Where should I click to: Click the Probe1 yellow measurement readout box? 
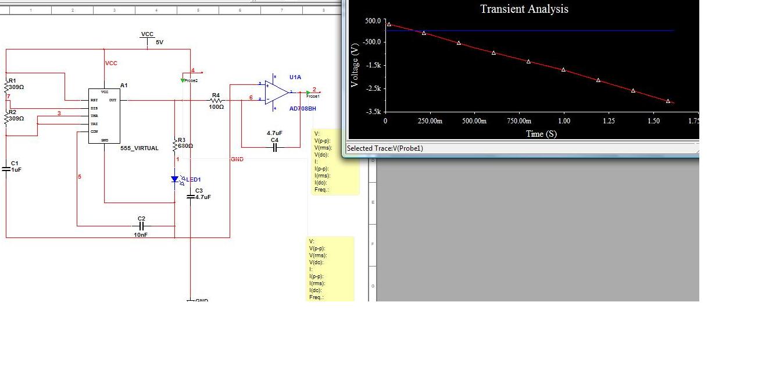click(x=335, y=162)
